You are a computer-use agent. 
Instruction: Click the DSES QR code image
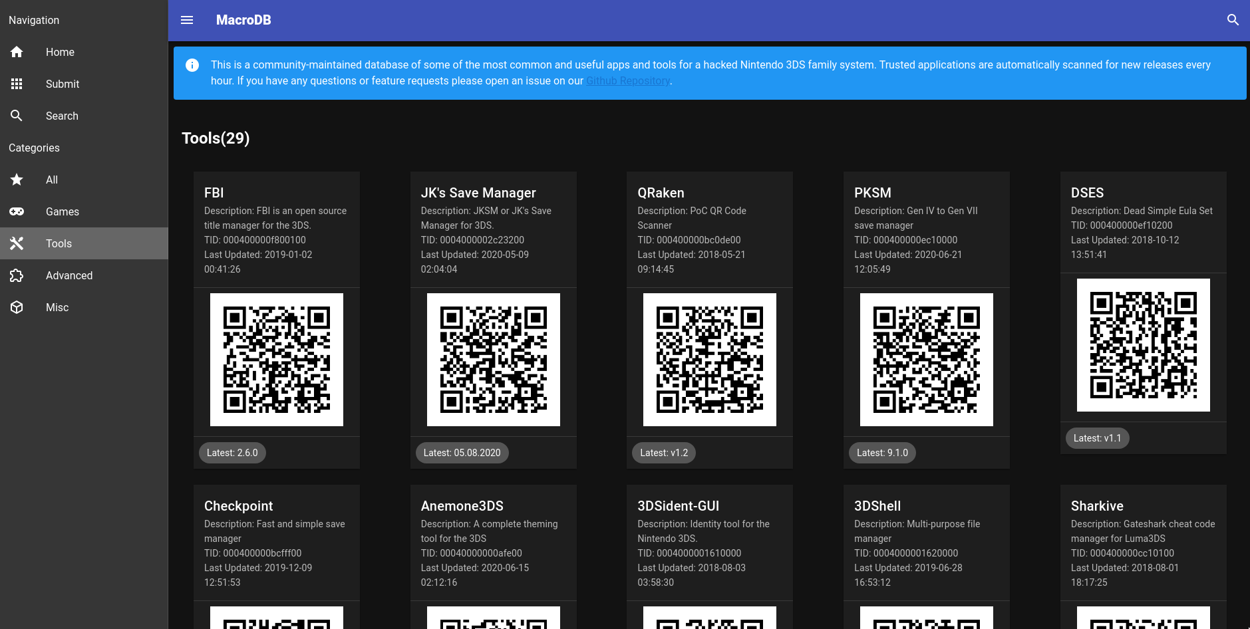1143,345
